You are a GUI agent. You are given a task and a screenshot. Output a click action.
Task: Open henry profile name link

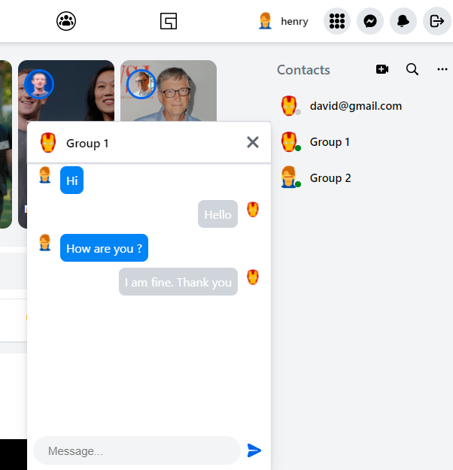(x=294, y=21)
